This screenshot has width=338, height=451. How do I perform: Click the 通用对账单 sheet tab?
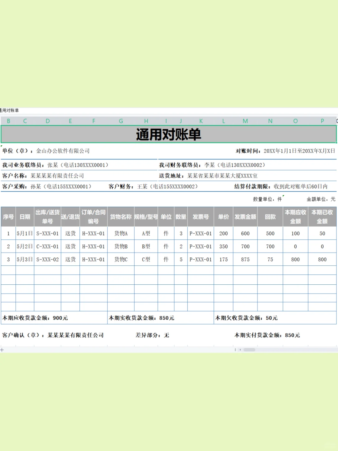(12, 110)
